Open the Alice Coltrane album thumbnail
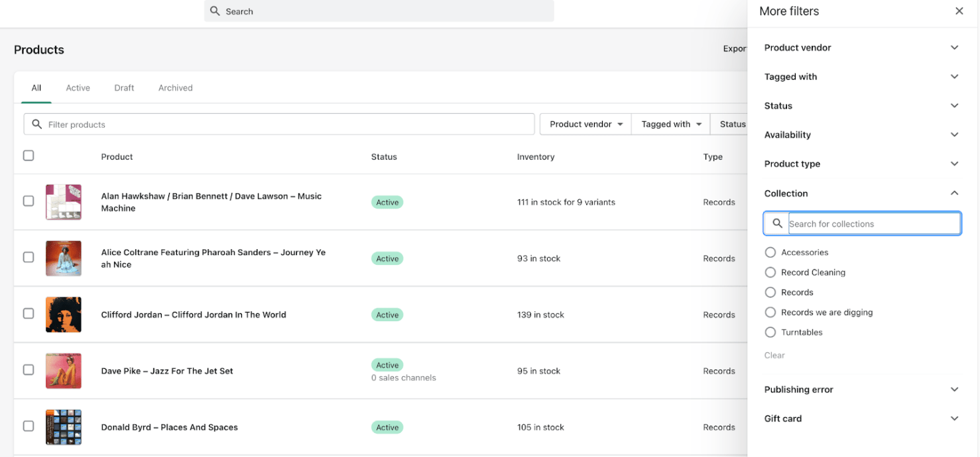The image size is (980, 457). (63, 258)
